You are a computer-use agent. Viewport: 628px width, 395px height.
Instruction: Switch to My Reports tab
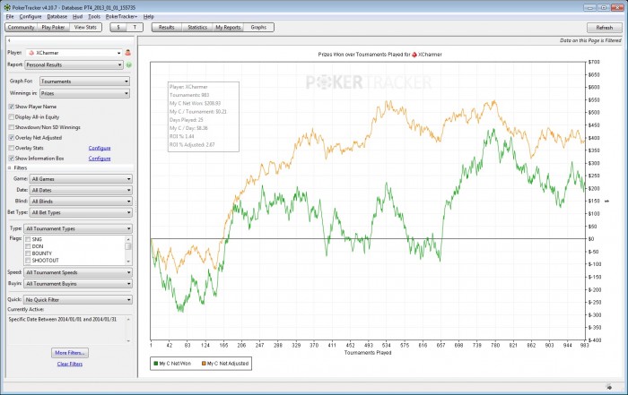pos(228,27)
